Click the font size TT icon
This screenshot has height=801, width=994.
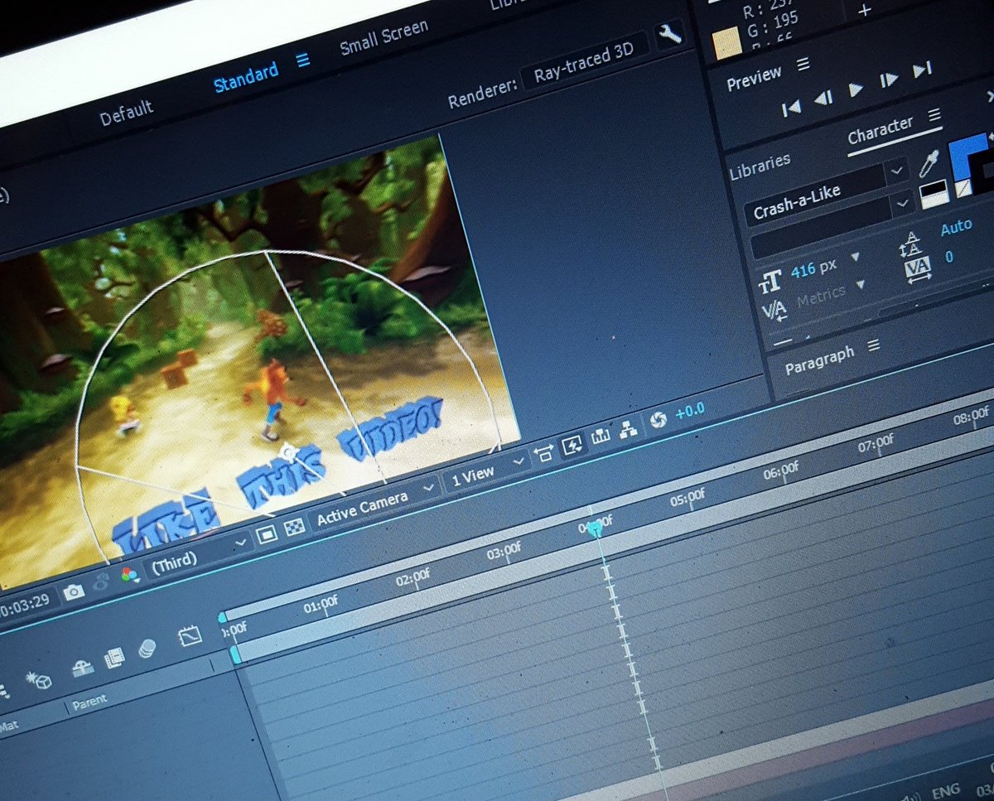[x=770, y=282]
